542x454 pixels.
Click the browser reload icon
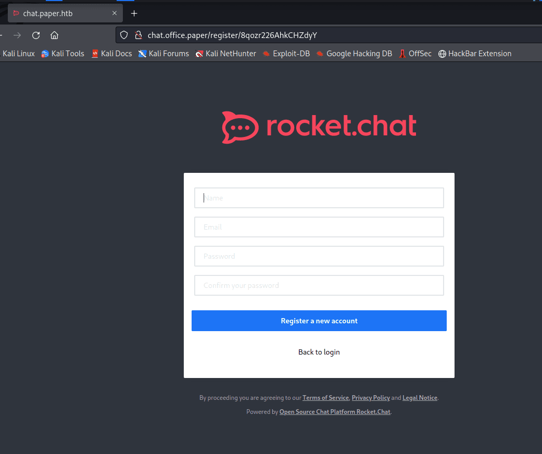pos(36,35)
